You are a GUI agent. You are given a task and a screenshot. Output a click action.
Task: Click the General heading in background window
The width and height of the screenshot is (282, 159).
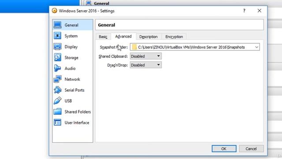pyautogui.click(x=101, y=3)
